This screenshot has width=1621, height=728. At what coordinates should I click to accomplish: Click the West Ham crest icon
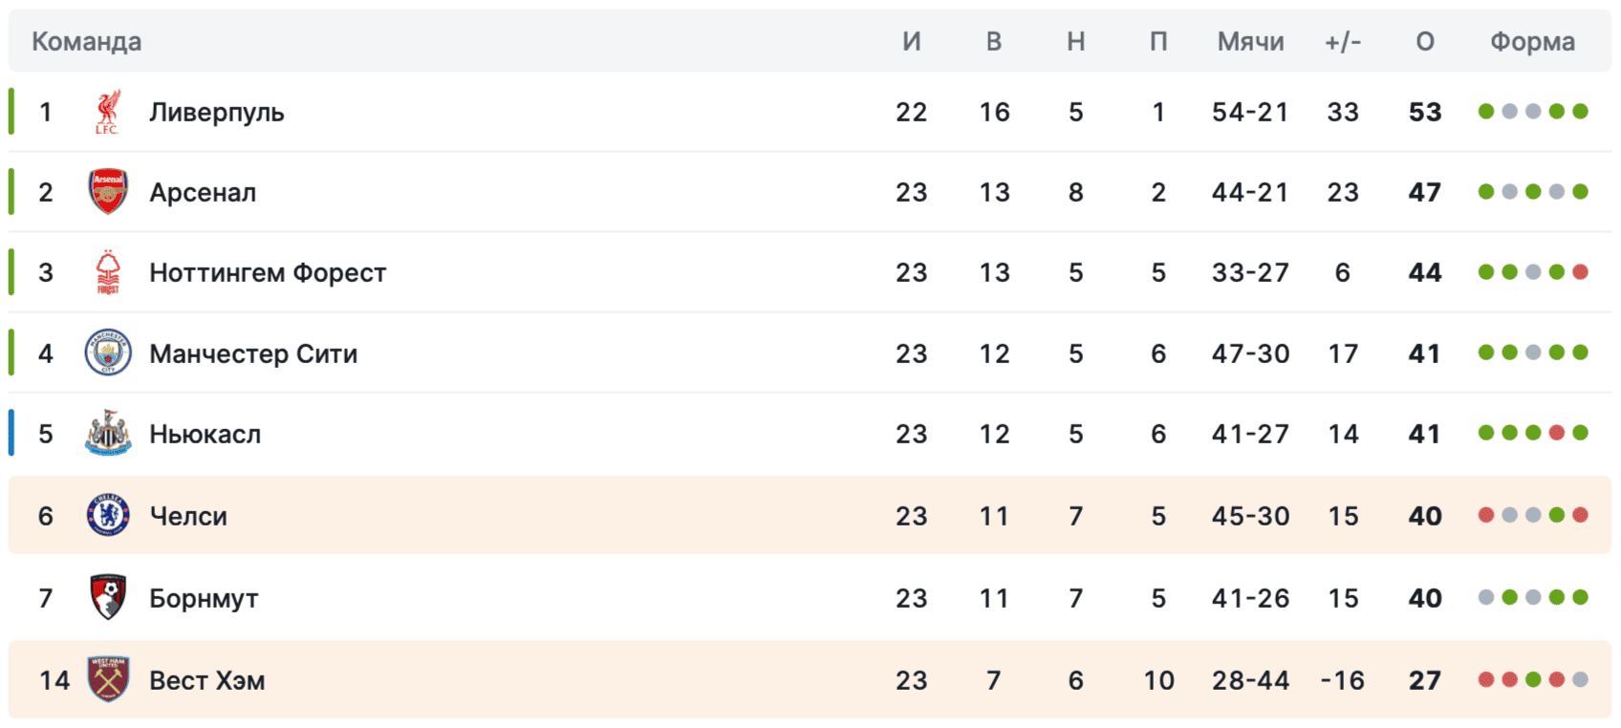pos(108,679)
